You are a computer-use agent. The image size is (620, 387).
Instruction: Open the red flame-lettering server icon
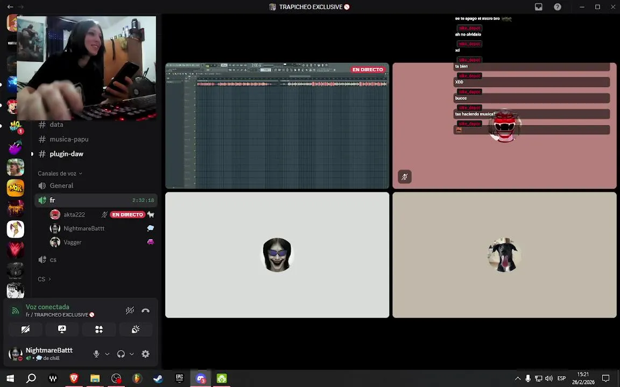point(16,209)
